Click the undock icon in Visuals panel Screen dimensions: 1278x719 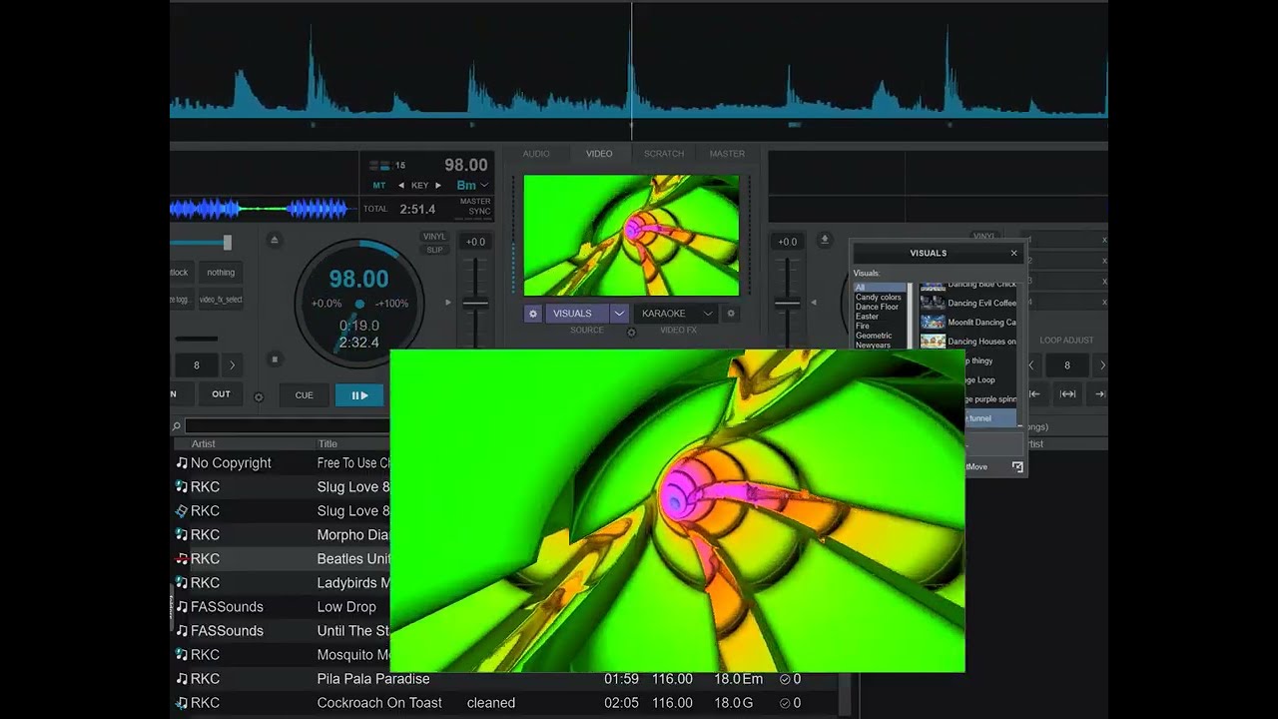click(x=1017, y=466)
